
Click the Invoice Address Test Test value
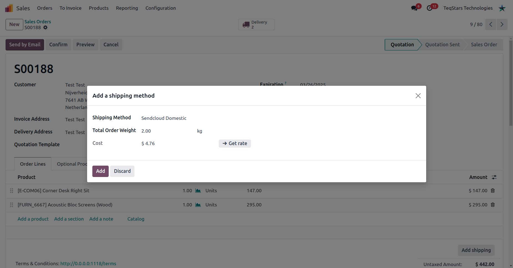[x=75, y=120]
